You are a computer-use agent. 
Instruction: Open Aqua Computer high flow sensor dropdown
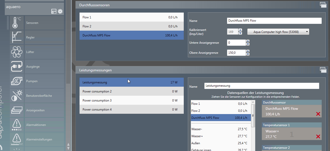pyautogui.click(x=278, y=32)
